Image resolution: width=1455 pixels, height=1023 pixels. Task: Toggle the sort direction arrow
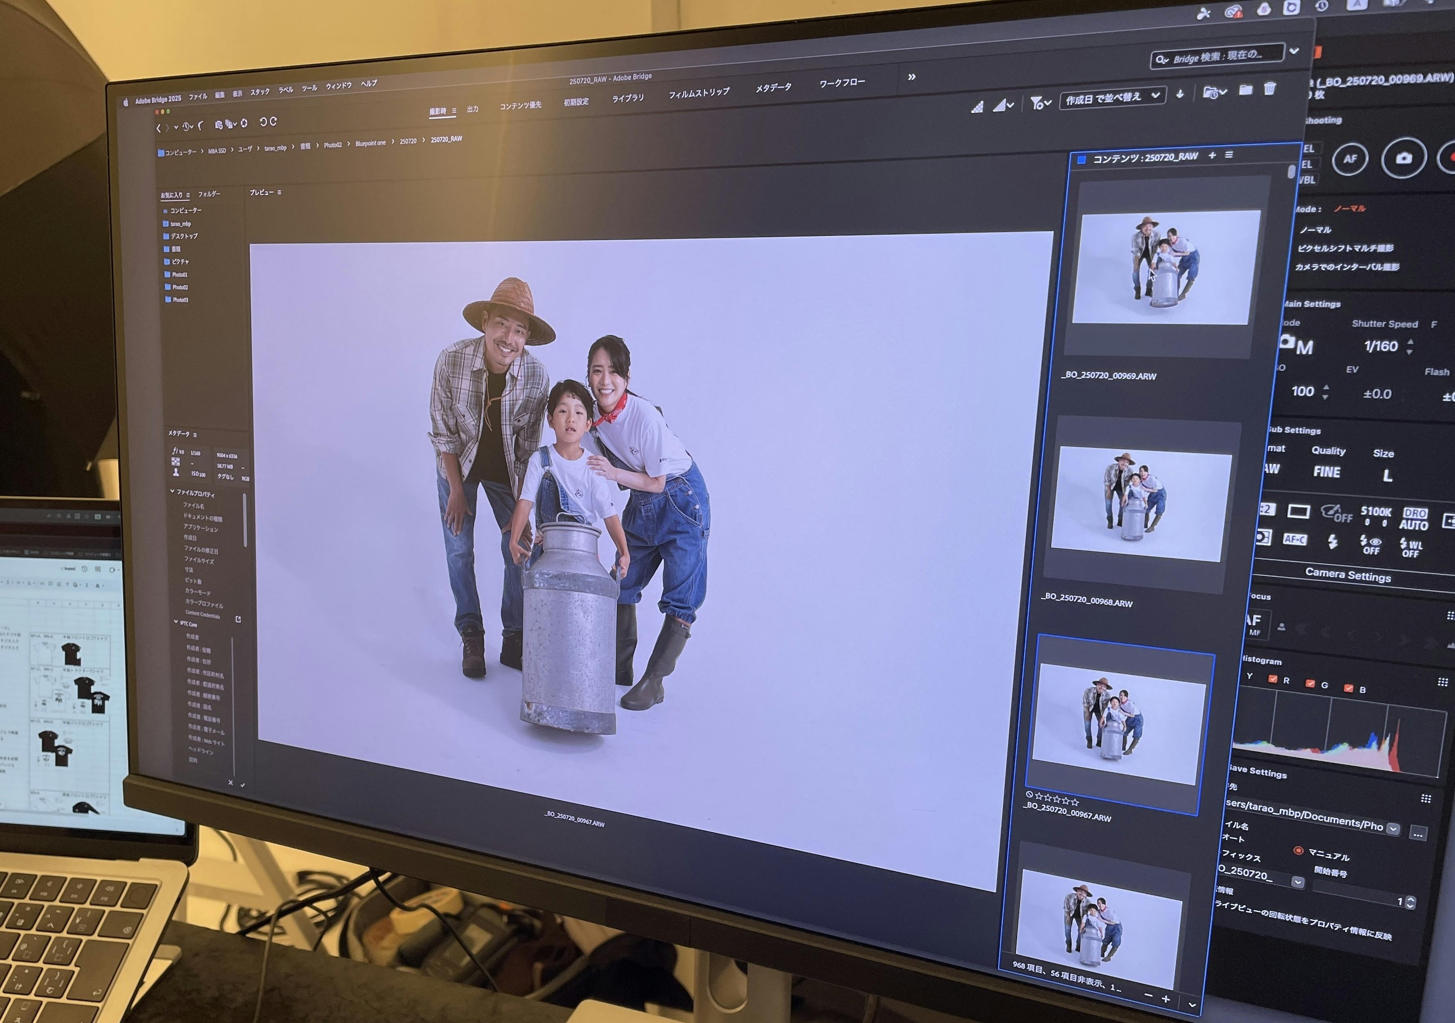click(1180, 94)
